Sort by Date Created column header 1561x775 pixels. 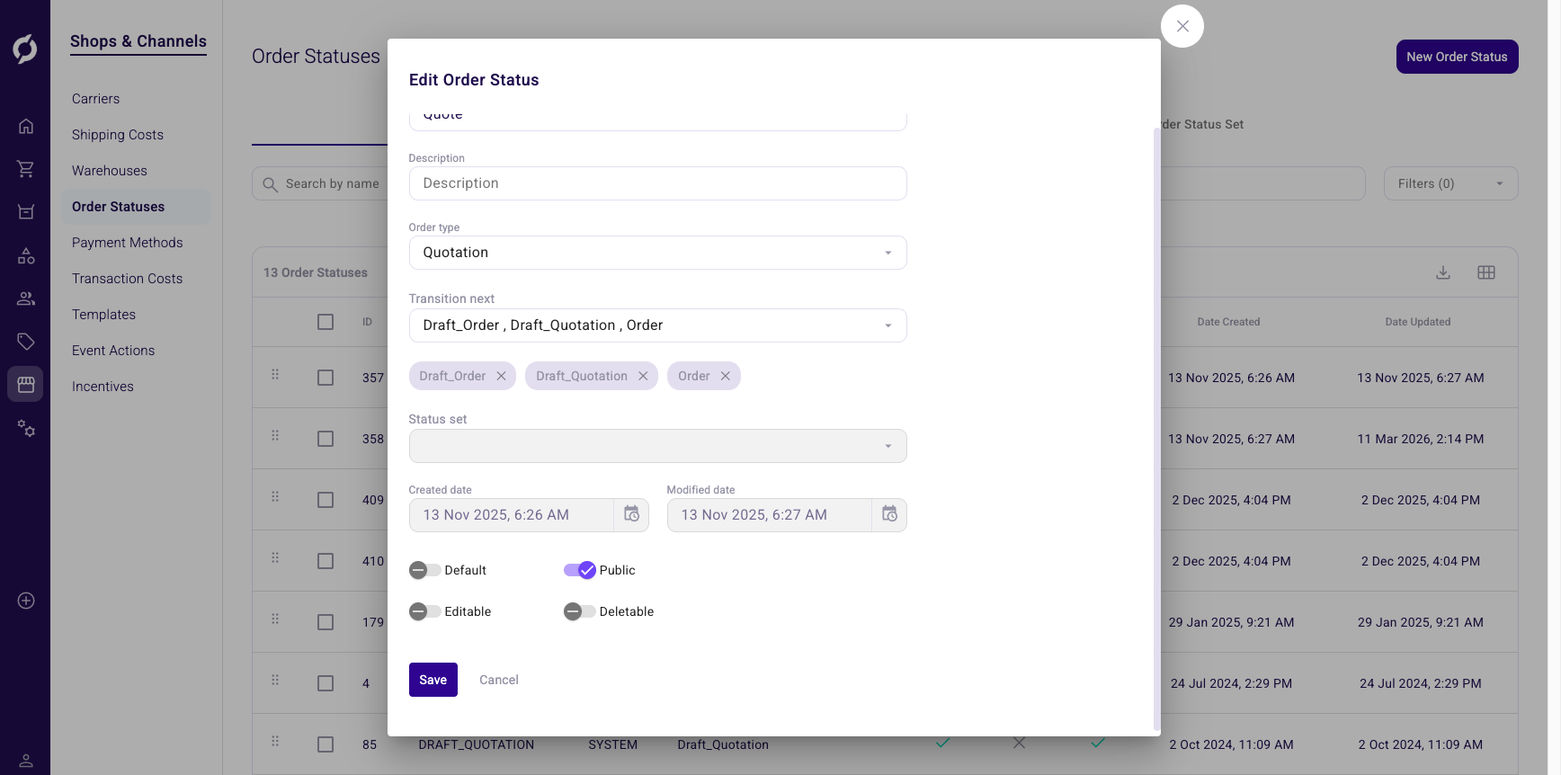point(1228,322)
